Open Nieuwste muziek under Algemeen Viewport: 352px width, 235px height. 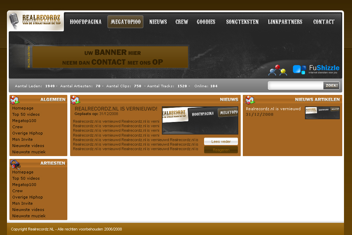pyautogui.click(x=29, y=152)
